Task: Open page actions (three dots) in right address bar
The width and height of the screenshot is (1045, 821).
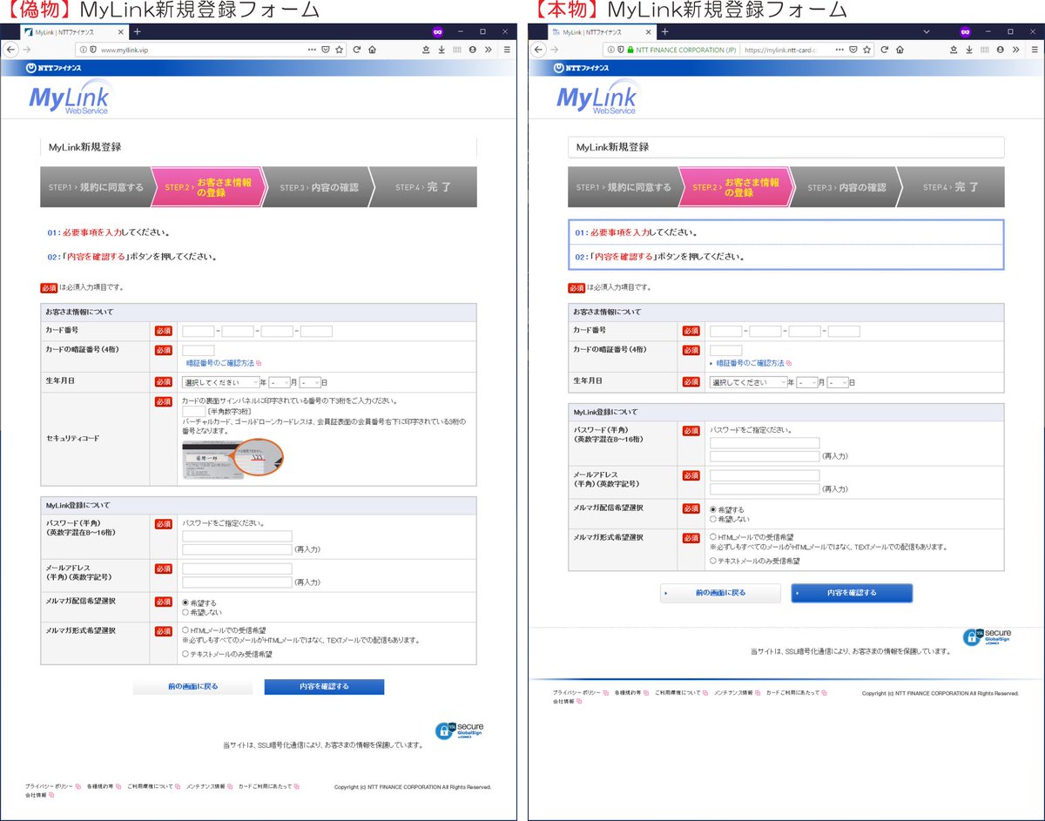Action: tap(839, 50)
